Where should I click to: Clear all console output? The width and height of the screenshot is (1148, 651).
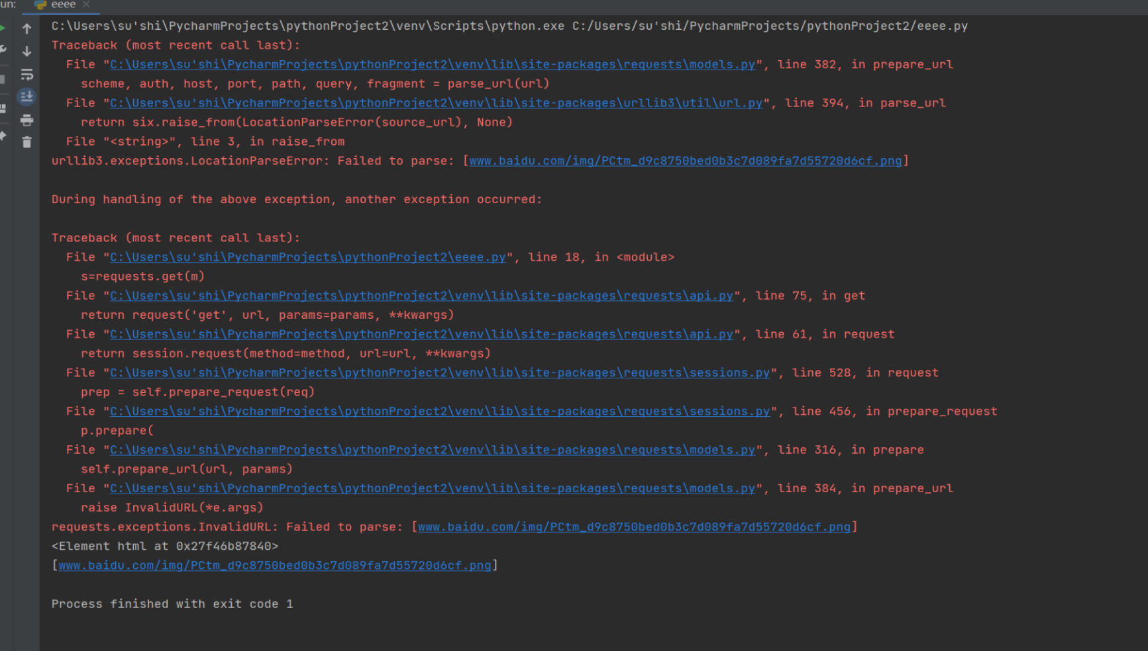click(x=26, y=143)
